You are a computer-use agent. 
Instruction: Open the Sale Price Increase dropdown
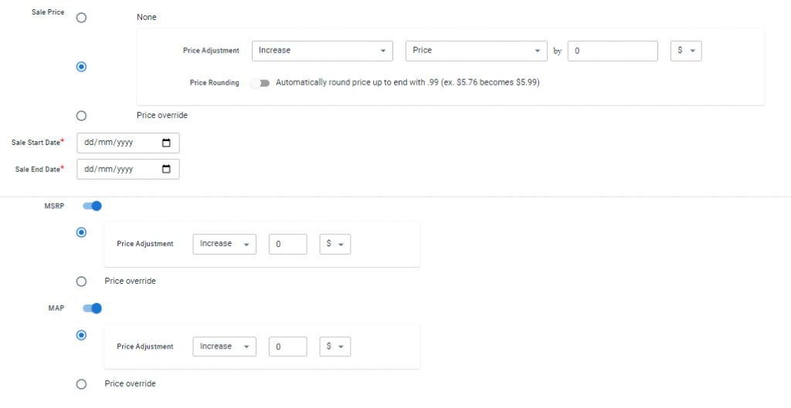click(322, 51)
